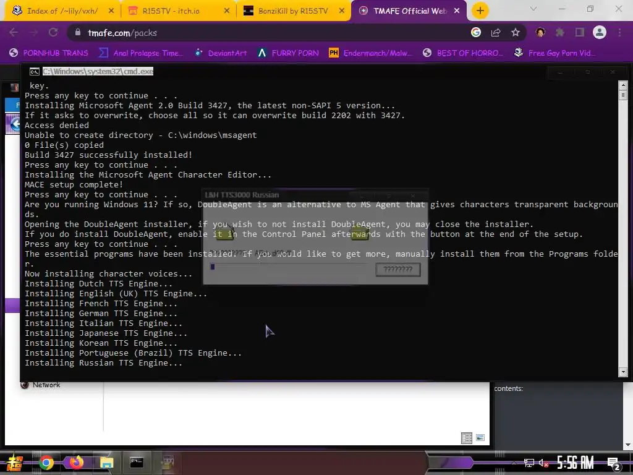
Task: Close the "BonziKill by R15STV" tab
Action: [x=342, y=11]
